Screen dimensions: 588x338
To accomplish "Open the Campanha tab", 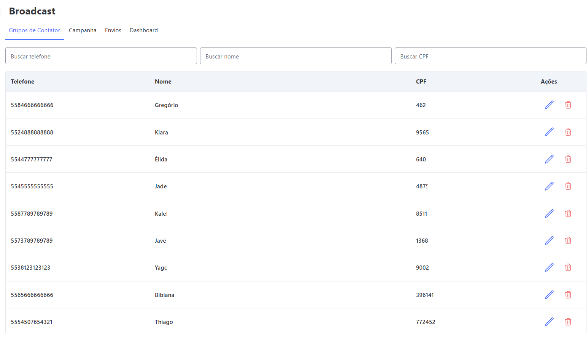I will pyautogui.click(x=83, y=30).
